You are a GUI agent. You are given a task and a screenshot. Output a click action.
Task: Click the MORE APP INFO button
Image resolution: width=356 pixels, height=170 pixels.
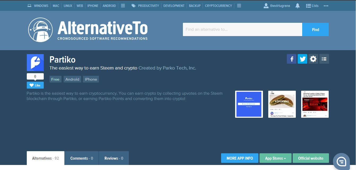click(x=240, y=158)
